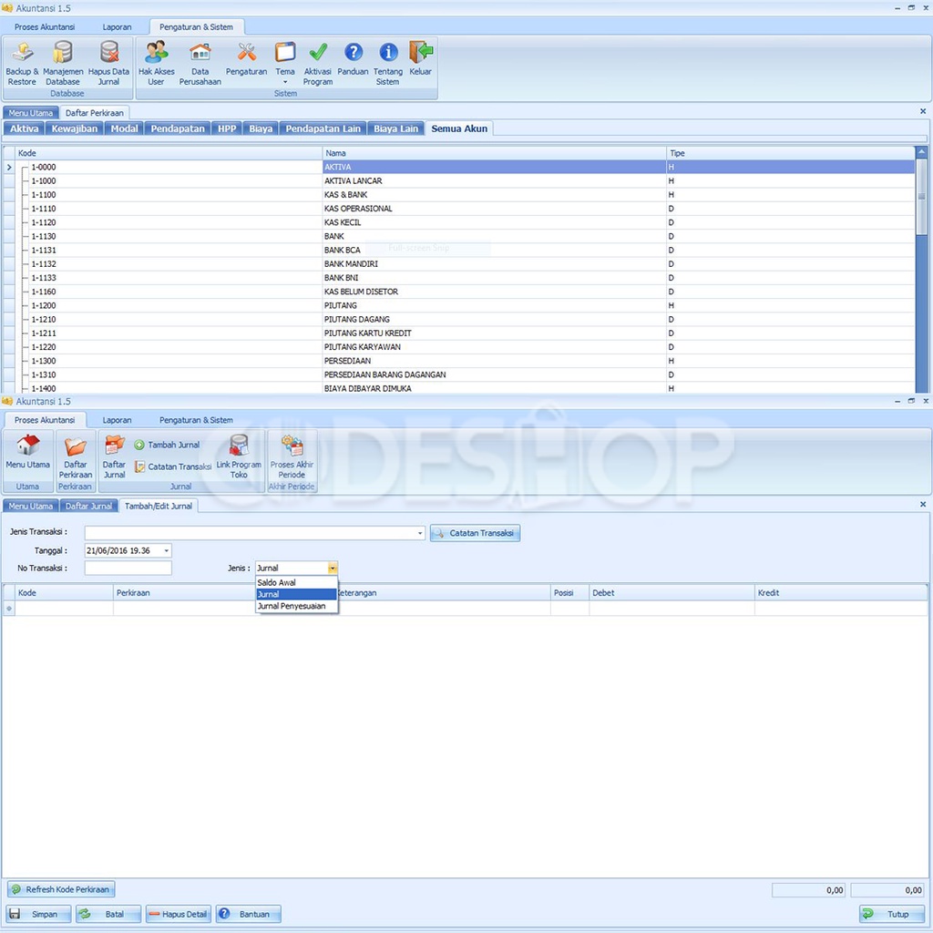Select the Pendapatan account tab
The image size is (933, 933).
click(178, 128)
